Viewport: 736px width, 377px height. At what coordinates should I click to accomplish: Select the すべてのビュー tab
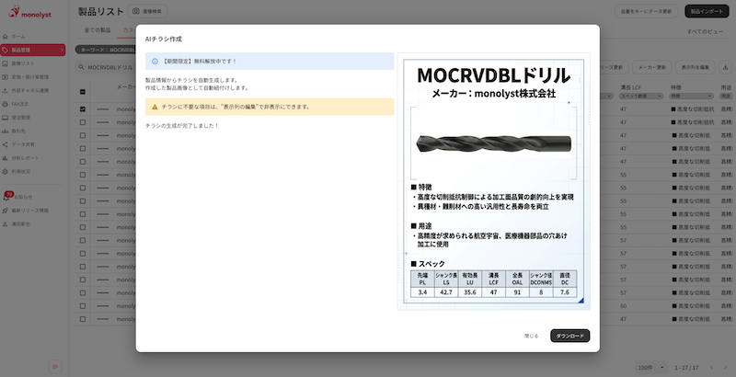coord(706,30)
